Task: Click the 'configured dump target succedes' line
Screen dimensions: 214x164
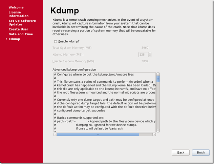Action: click(x=80, y=110)
